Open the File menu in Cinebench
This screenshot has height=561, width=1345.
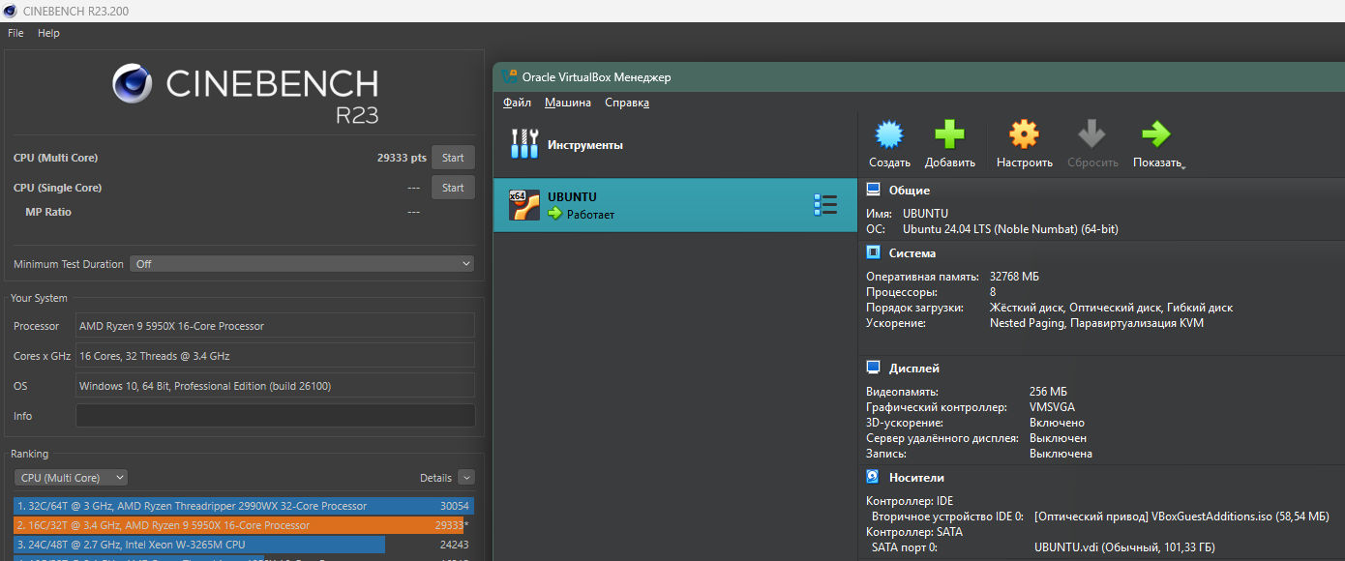(15, 33)
